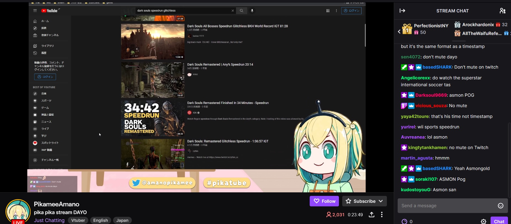This screenshot has height=224, width=511.
Task: Click the YouTube page scrollbar
Action: [x=365, y=35]
